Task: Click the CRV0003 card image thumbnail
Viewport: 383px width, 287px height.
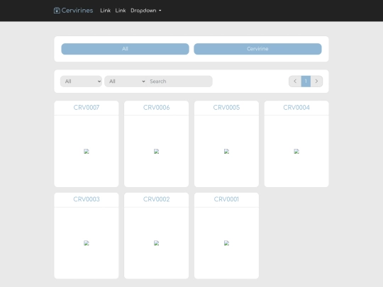Action: [x=87, y=243]
